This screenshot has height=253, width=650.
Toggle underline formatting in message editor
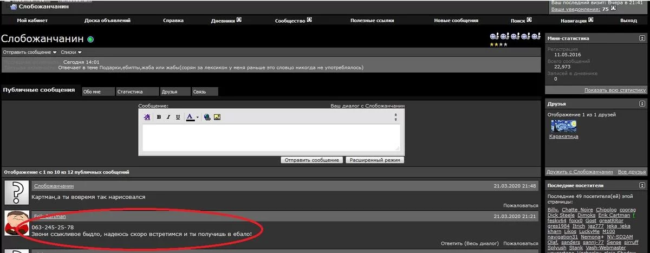coord(178,117)
